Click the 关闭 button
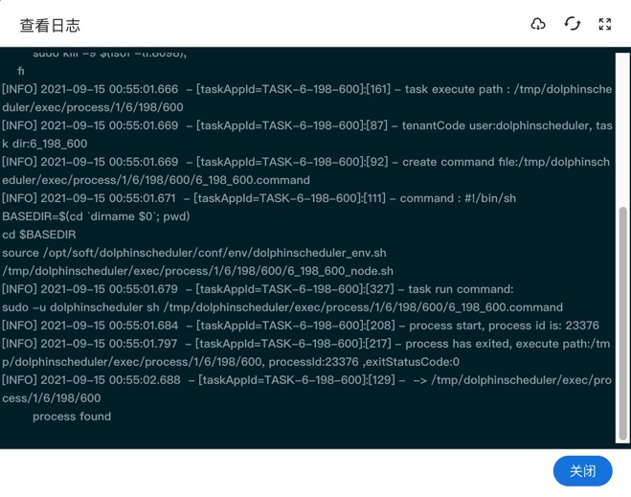 click(582, 471)
